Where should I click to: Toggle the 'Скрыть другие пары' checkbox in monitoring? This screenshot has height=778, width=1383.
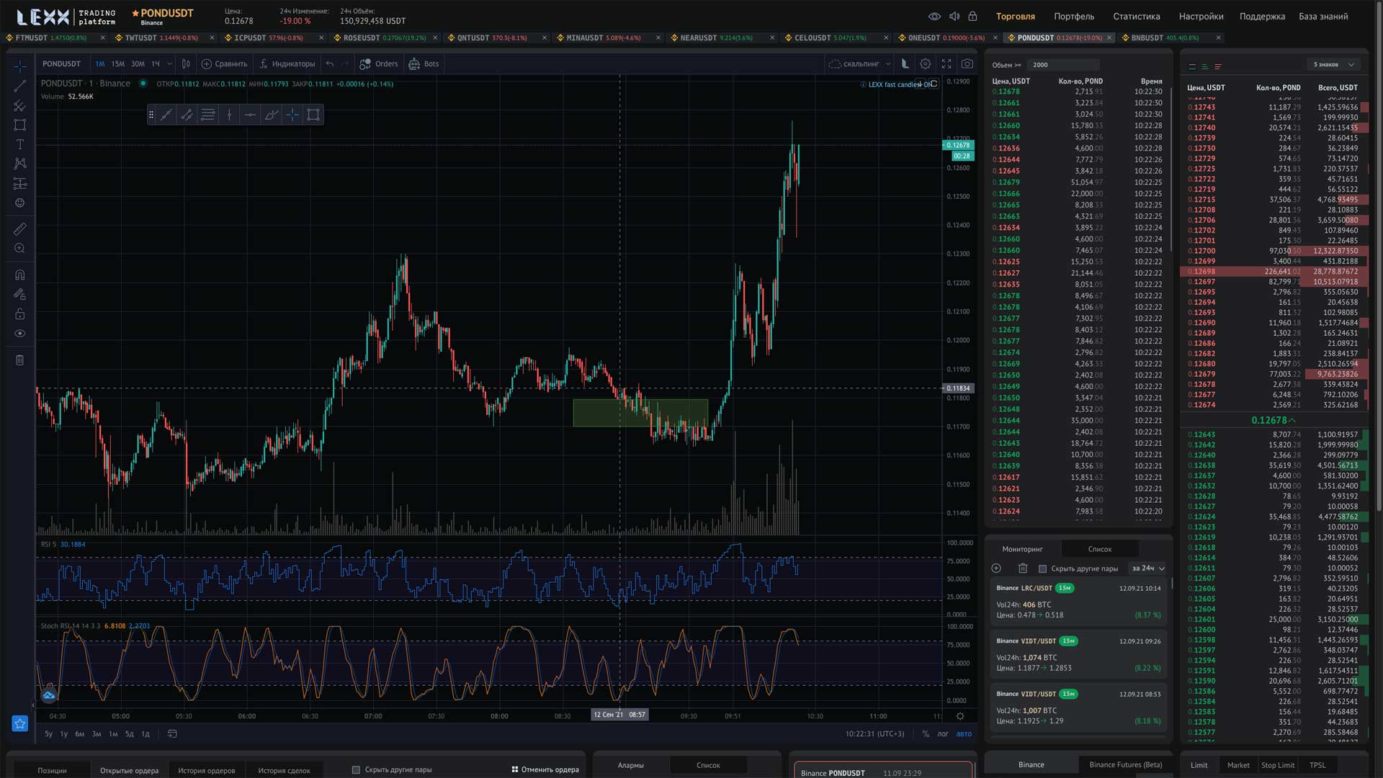[x=1042, y=569]
